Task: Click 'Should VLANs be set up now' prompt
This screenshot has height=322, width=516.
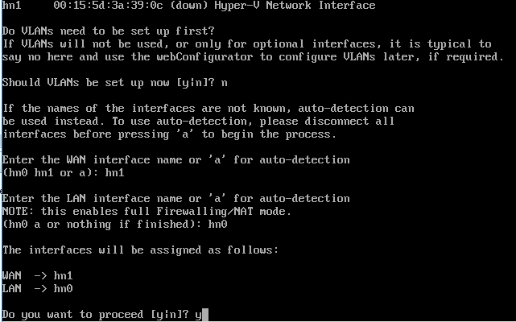Action: [108, 83]
